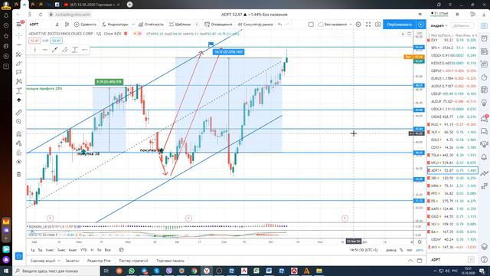Open indicator templates Шаблоны
This screenshot has height=276, width=490.
tap(180, 25)
